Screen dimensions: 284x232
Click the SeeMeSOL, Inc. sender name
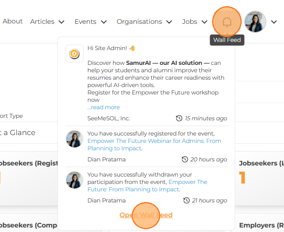[109, 118]
